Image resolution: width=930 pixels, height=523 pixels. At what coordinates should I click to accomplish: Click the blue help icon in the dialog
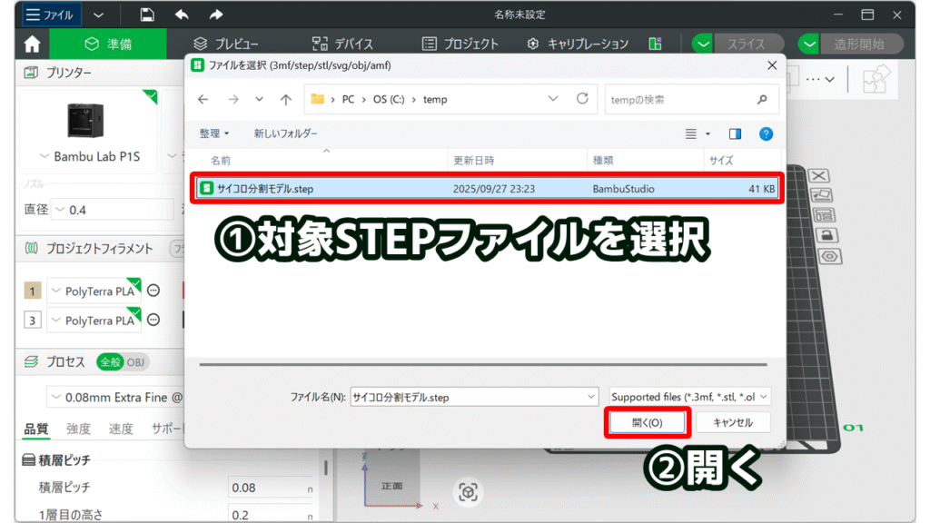pos(766,133)
